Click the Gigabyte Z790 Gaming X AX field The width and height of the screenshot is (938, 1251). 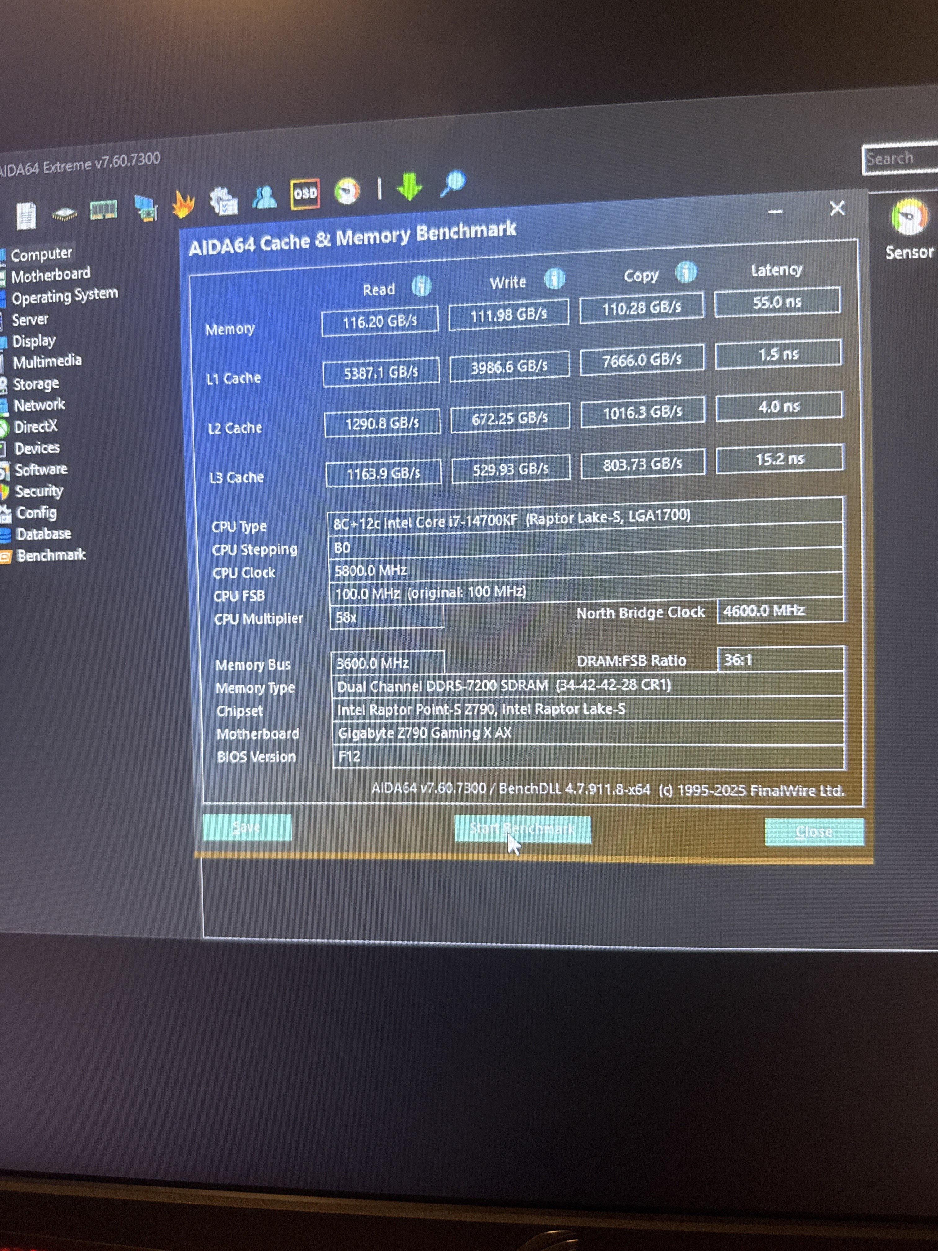(x=588, y=733)
